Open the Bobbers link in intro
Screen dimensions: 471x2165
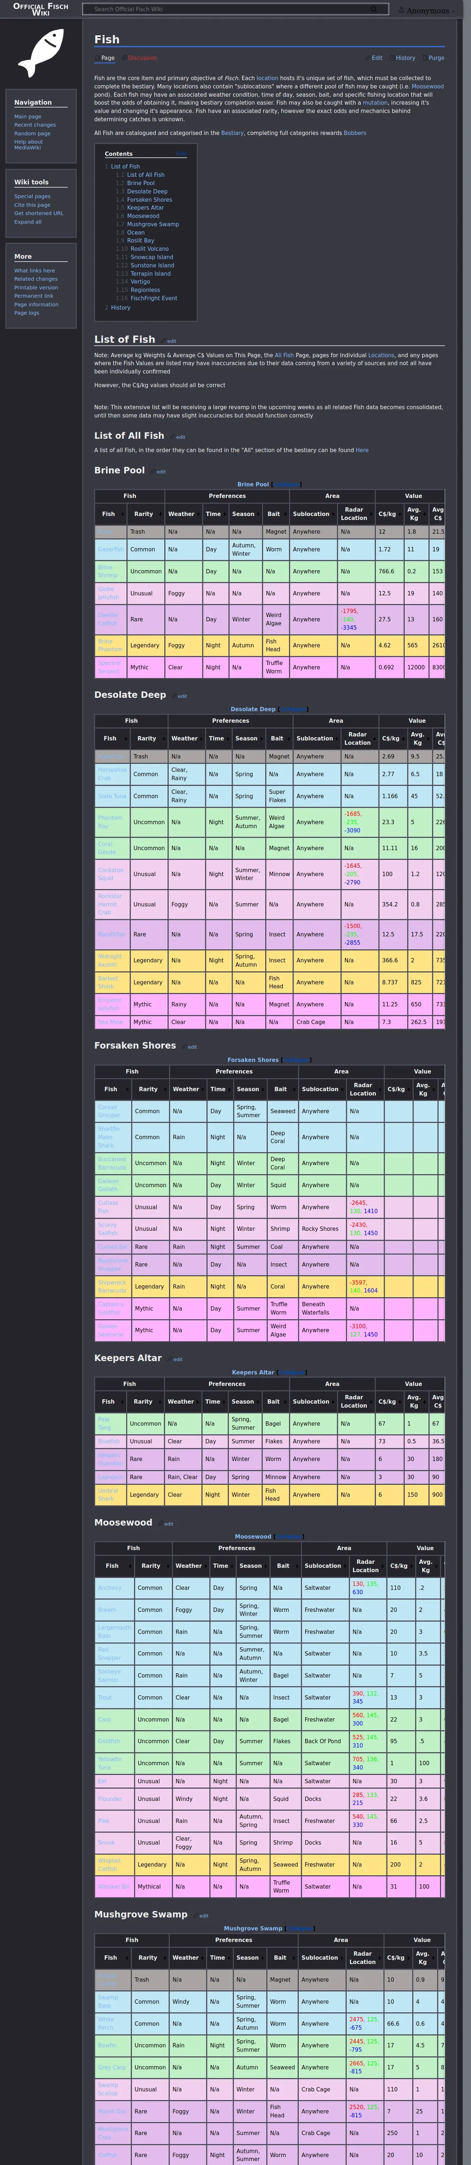[x=354, y=133]
